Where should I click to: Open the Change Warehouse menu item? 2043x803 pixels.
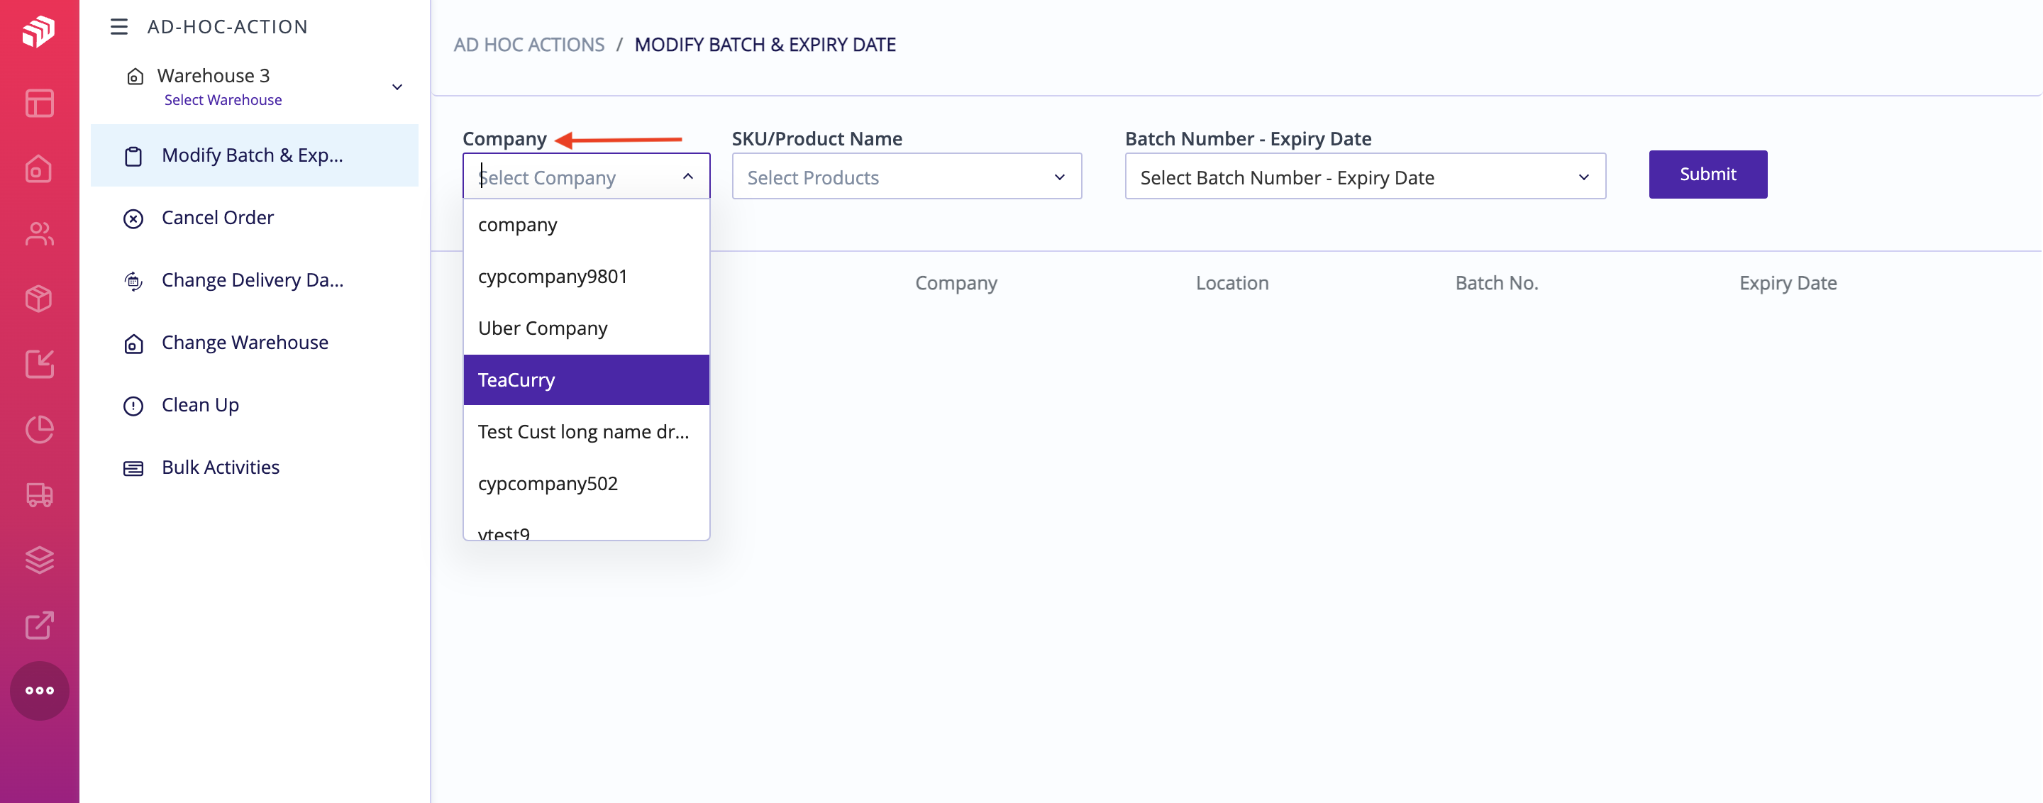pyautogui.click(x=255, y=343)
